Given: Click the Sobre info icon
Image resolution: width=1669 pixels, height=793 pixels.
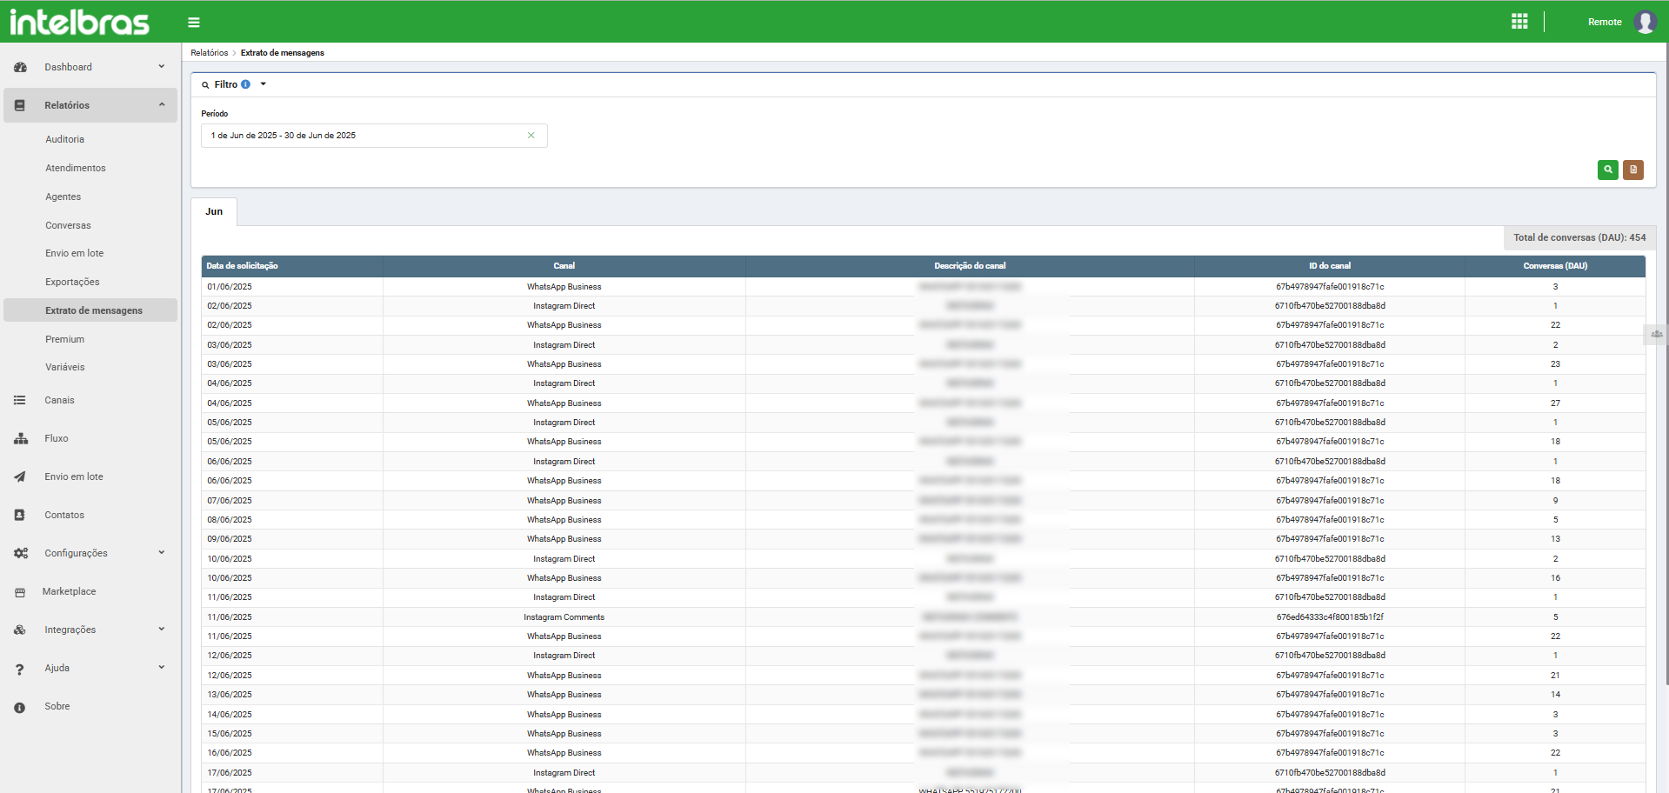Looking at the screenshot, I should coord(19,708).
